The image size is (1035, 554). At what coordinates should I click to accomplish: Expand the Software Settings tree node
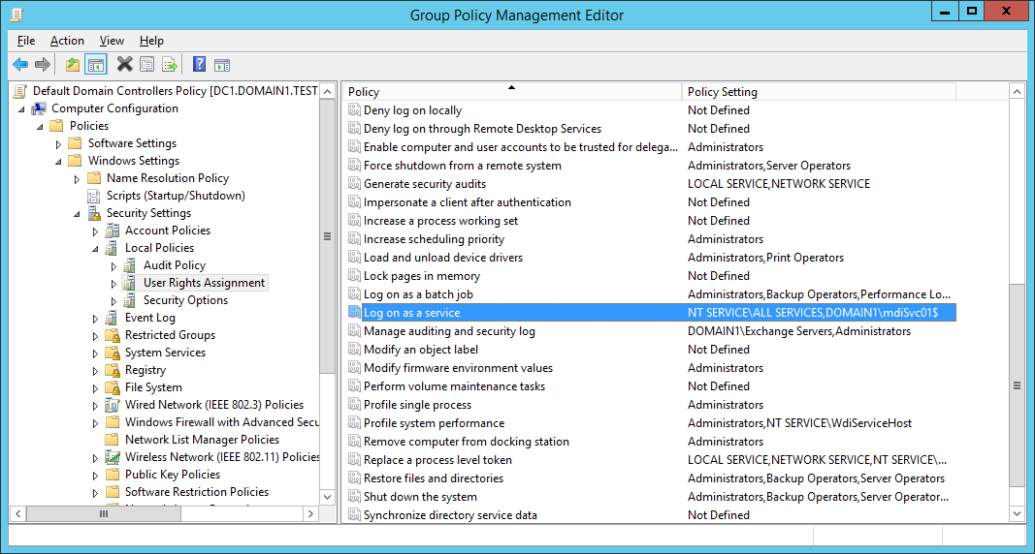58,143
